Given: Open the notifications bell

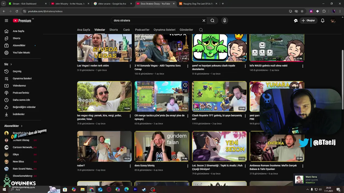Looking at the screenshot, I should (x=323, y=20).
